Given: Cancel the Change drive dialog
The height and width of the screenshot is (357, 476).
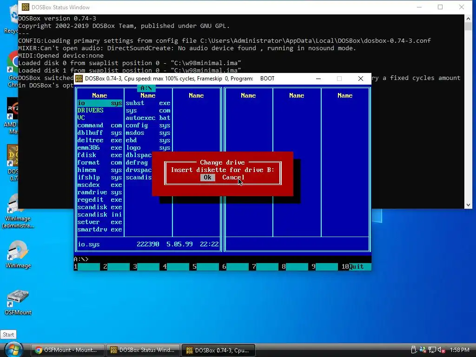Looking at the screenshot, I should coord(233,177).
